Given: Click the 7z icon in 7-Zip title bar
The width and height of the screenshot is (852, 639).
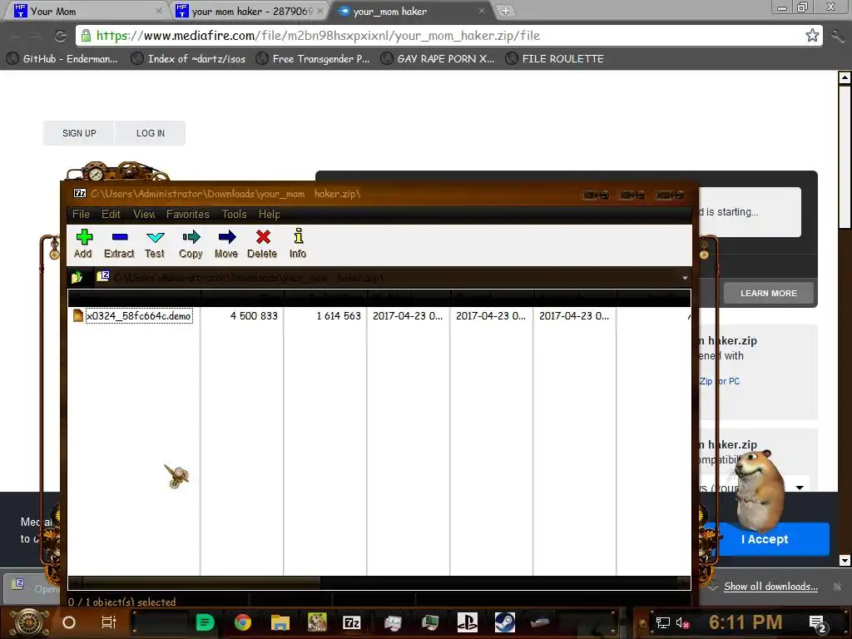Looking at the screenshot, I should (x=80, y=193).
